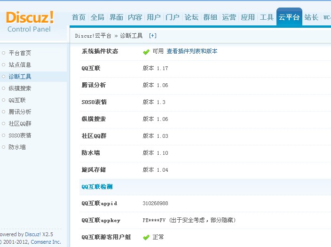Open 腾讯分析 in the sidebar
Screen dimensions: 331x247
[20, 112]
